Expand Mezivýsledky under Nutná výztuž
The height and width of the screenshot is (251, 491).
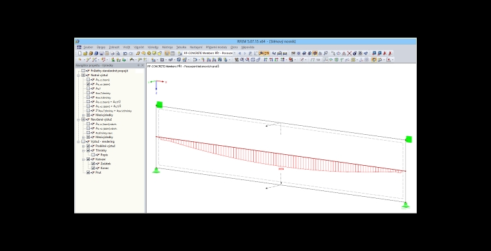click(x=83, y=115)
